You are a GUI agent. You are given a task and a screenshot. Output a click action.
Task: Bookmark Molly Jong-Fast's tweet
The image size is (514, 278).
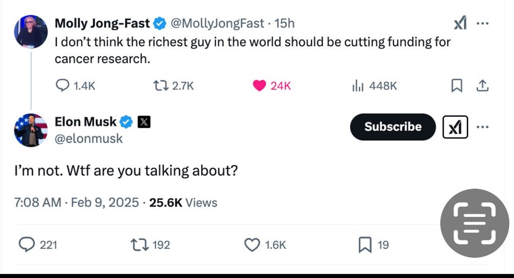click(x=456, y=86)
